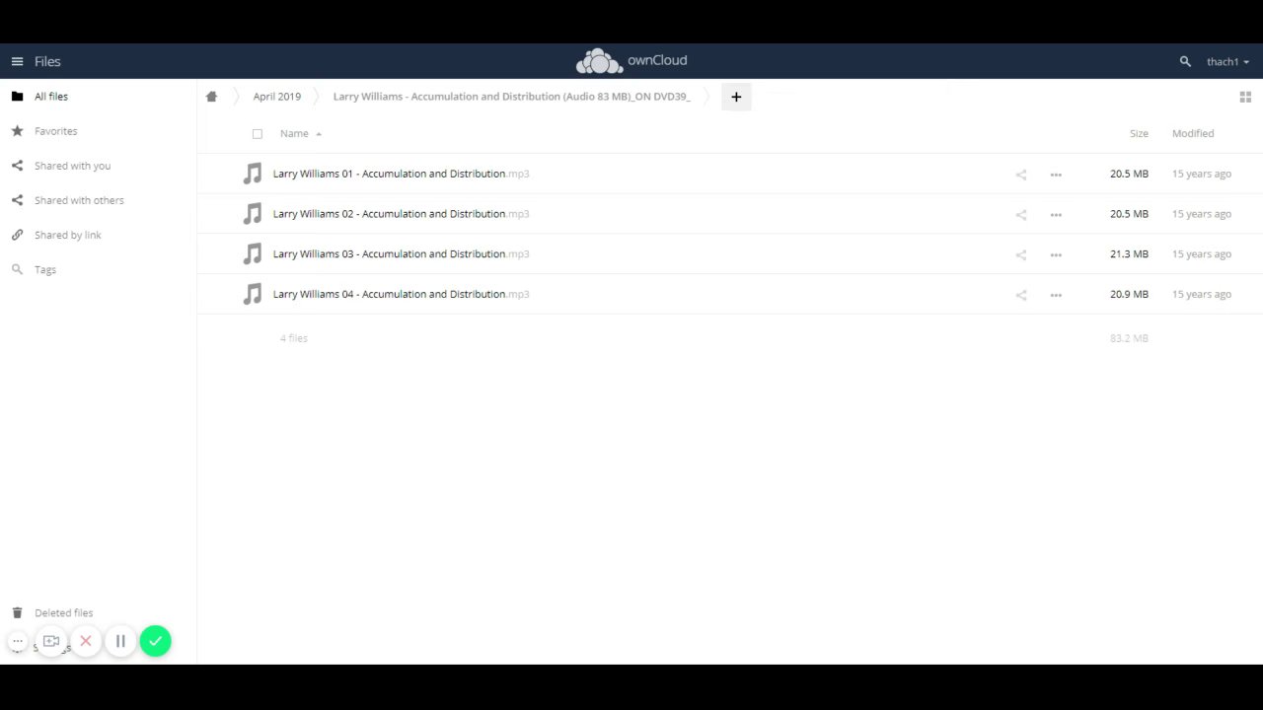Viewport: 1263px width, 710px height.
Task: Open more actions for Larry Williams 03
Action: click(1056, 255)
